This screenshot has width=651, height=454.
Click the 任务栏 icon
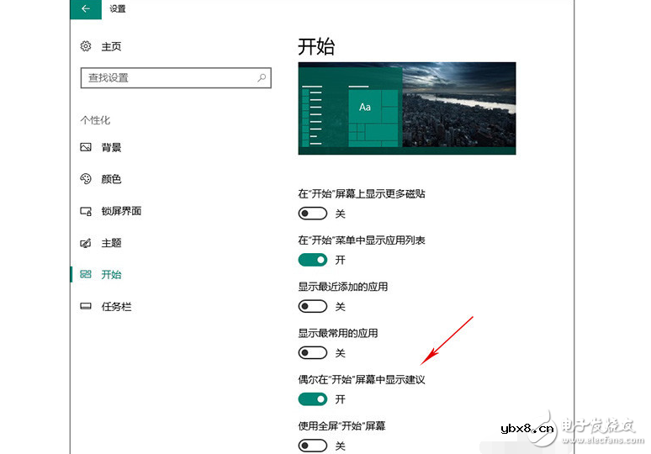86,306
